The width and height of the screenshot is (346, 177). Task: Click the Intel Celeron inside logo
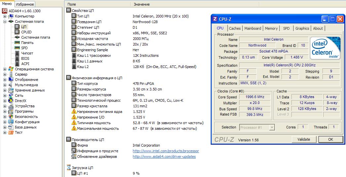pos(325,48)
